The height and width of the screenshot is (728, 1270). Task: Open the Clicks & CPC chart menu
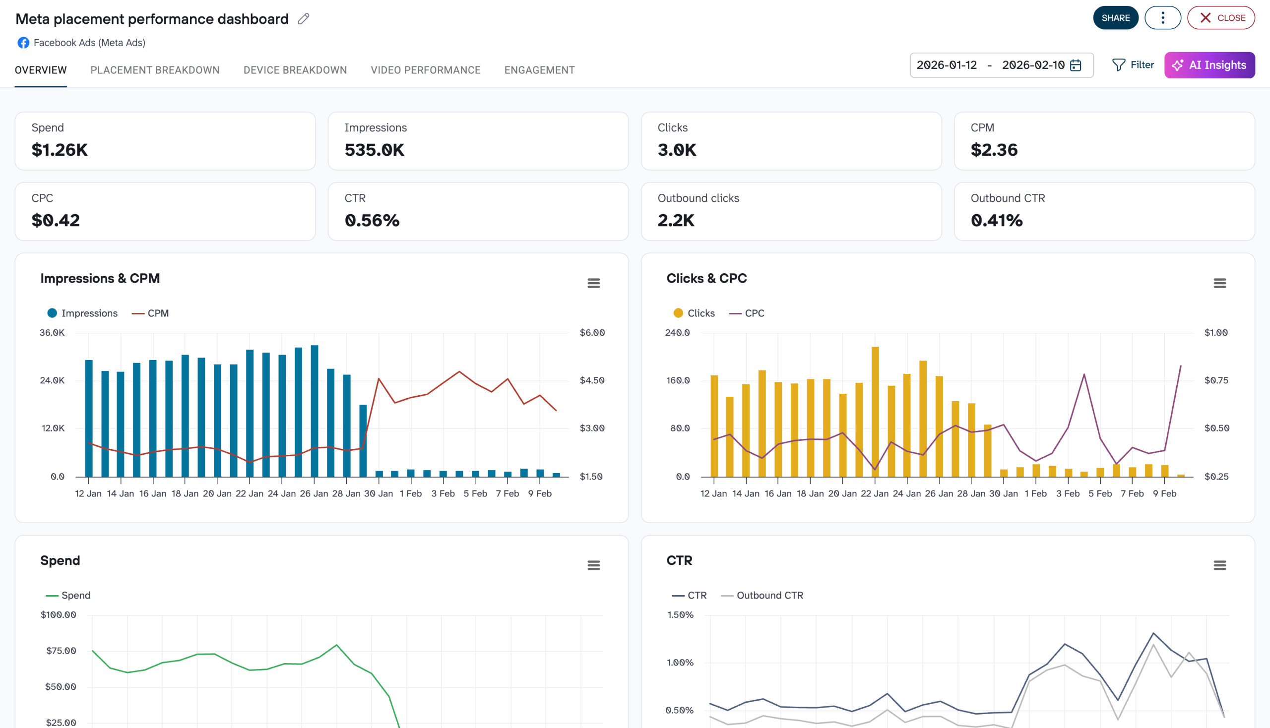1219,283
